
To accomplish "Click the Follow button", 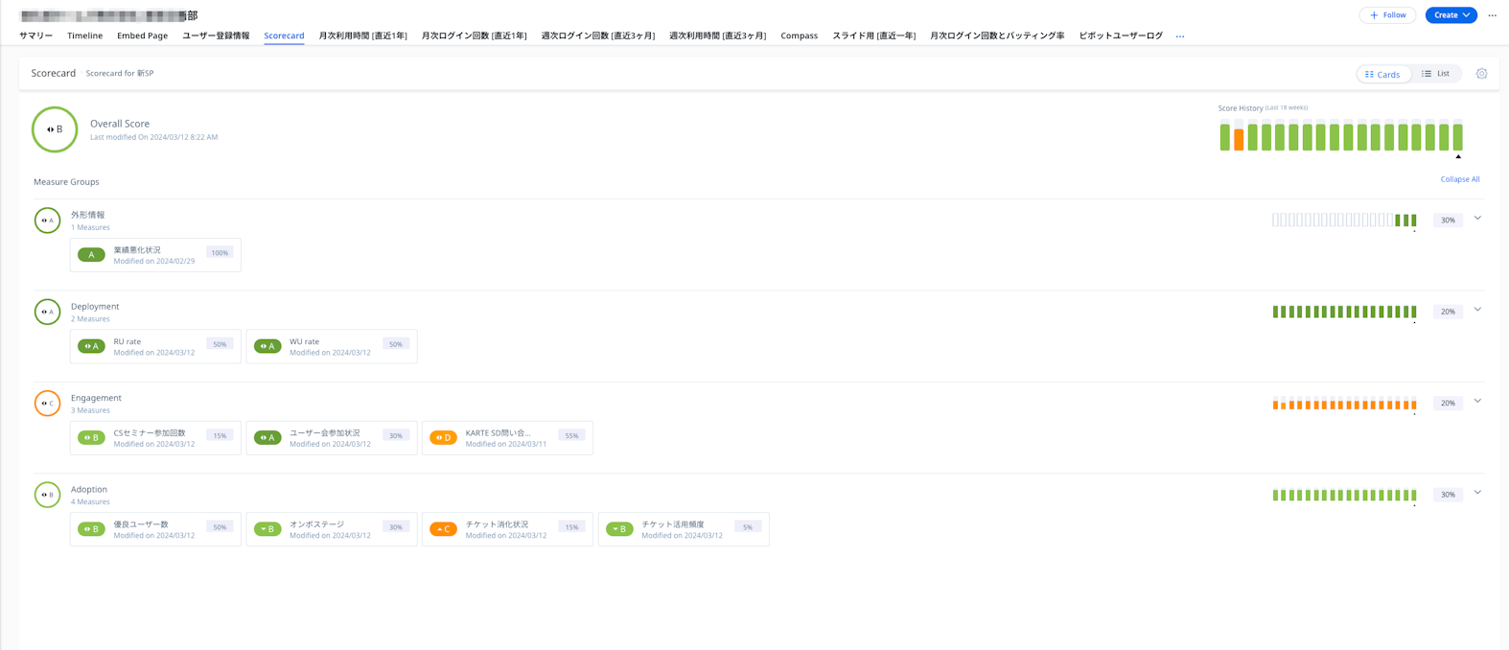I will [1387, 15].
